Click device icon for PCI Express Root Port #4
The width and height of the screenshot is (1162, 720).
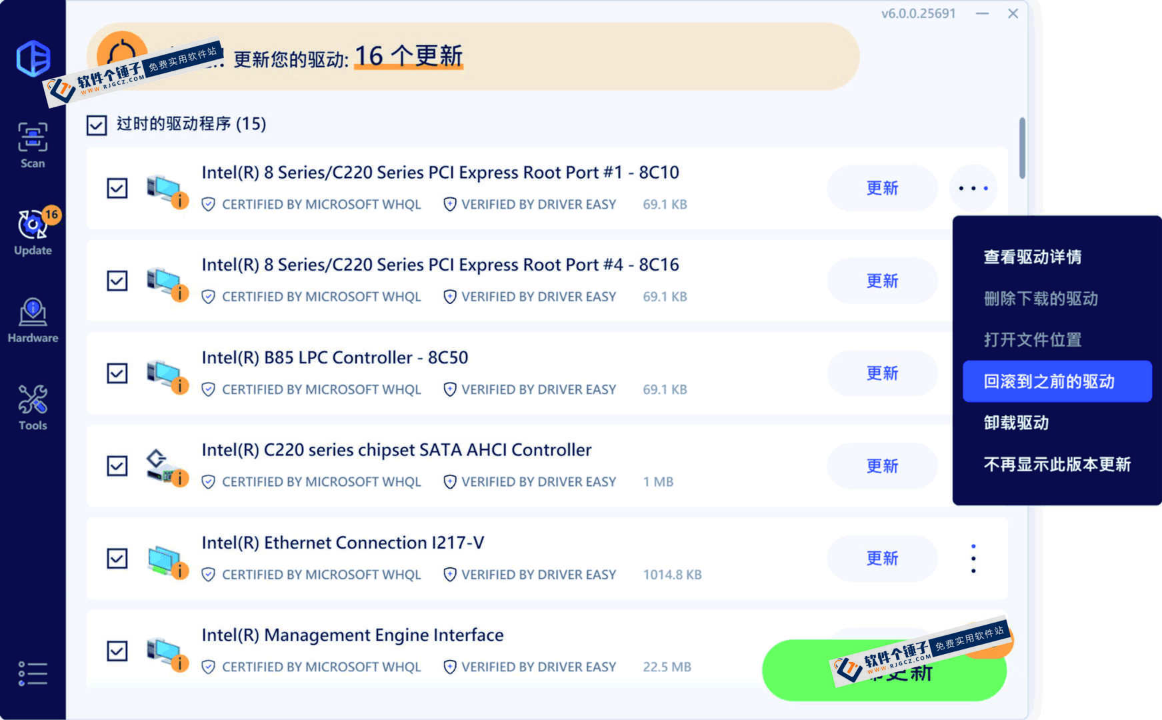(x=167, y=284)
